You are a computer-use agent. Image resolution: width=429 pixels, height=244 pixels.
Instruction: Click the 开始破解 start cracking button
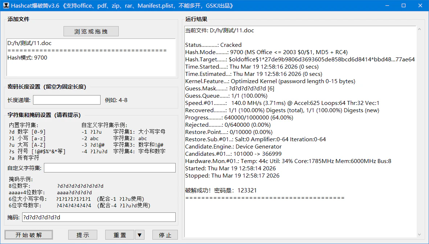(x=29, y=235)
